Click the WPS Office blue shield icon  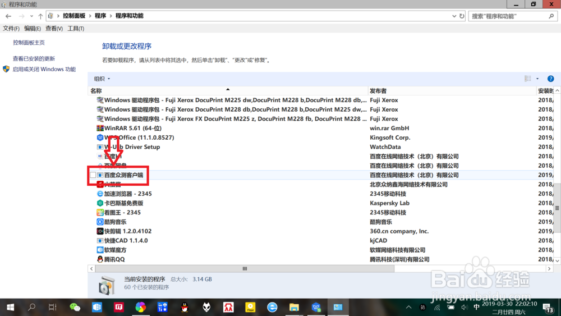click(x=100, y=138)
